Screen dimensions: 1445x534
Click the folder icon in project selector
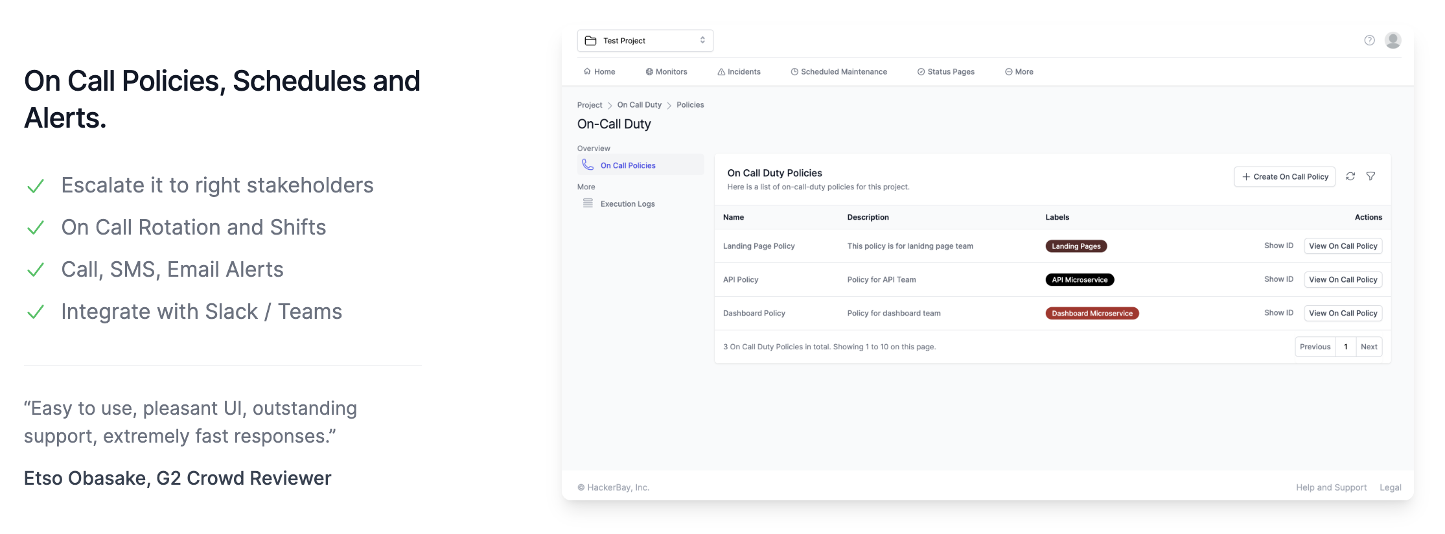tap(590, 41)
